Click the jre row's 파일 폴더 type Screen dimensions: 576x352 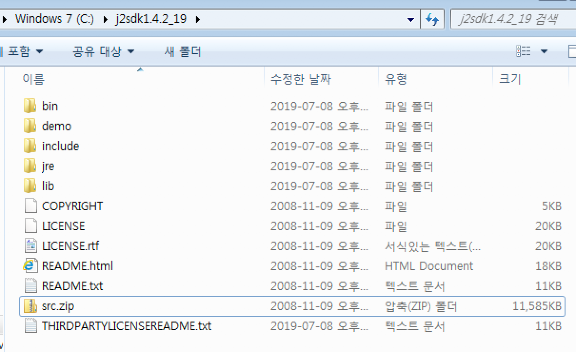coord(409,166)
